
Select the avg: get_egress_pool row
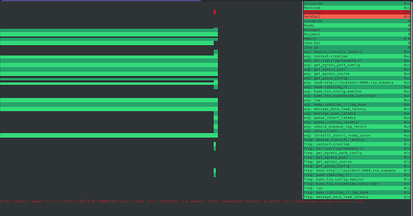(357, 69)
